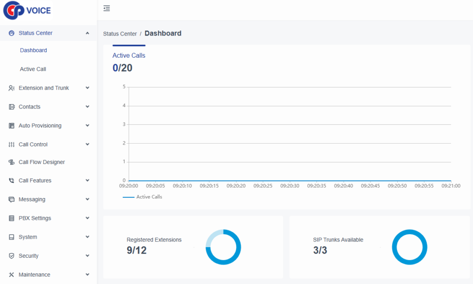Expand the Auto Provisioning chevron
This screenshot has width=473, height=284.
[x=87, y=126]
